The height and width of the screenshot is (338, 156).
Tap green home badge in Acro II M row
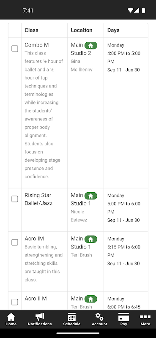pyautogui.click(x=91, y=299)
